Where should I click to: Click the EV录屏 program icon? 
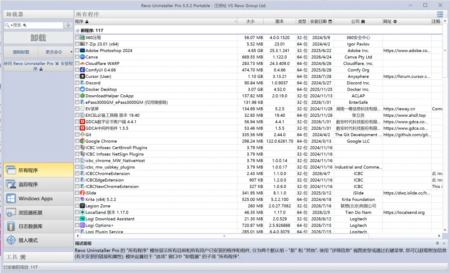[x=82, y=109]
